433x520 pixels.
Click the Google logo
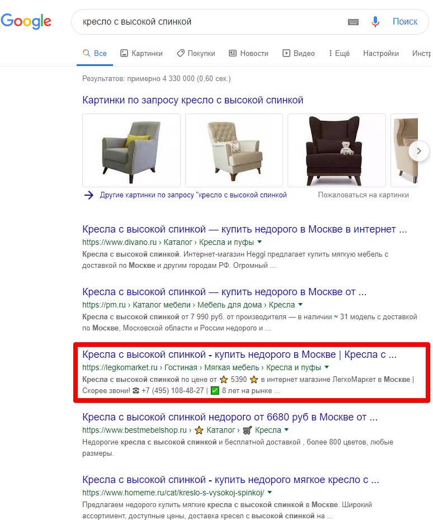coord(26,21)
